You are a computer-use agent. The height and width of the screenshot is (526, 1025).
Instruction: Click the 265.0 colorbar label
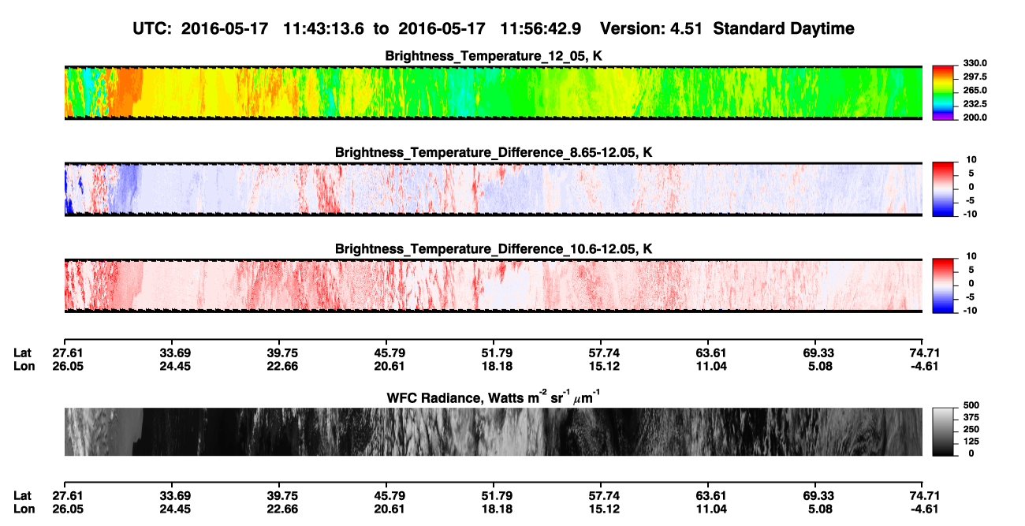coord(975,90)
